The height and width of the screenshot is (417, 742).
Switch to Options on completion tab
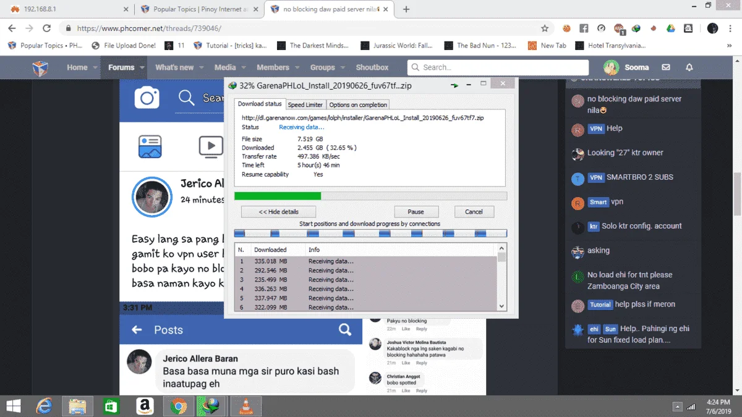point(358,105)
